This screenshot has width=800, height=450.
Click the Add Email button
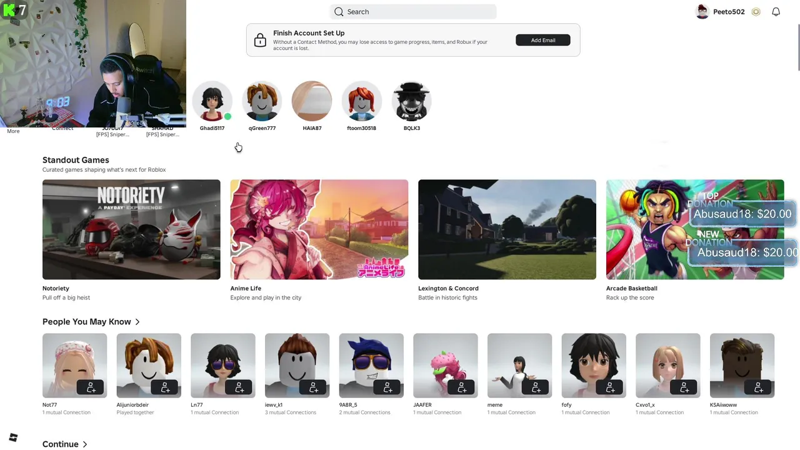542,40
